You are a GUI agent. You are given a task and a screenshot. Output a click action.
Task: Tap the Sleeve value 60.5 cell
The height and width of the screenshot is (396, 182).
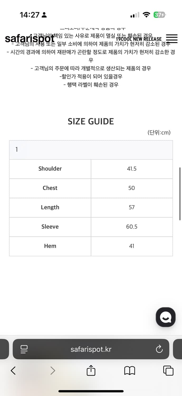pyautogui.click(x=132, y=227)
